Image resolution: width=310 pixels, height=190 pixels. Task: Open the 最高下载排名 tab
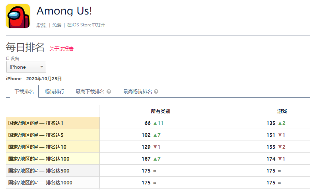coord(90,91)
